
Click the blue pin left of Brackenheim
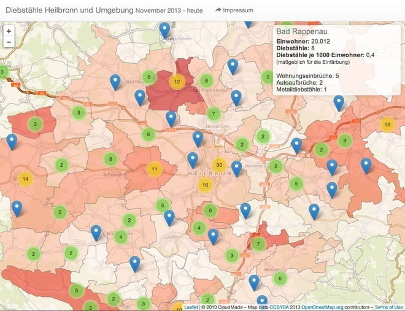pos(96,233)
